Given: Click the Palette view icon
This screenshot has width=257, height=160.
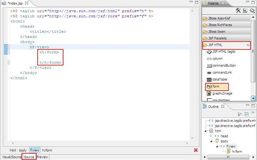Looking at the screenshot, I should [205, 3].
